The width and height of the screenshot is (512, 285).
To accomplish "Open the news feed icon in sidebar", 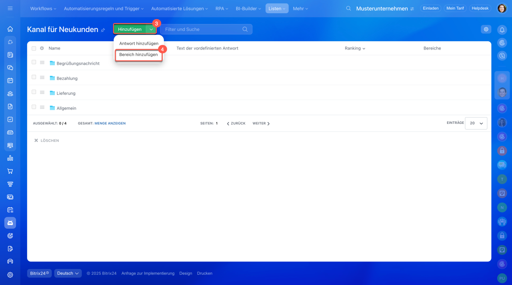I will [10, 55].
